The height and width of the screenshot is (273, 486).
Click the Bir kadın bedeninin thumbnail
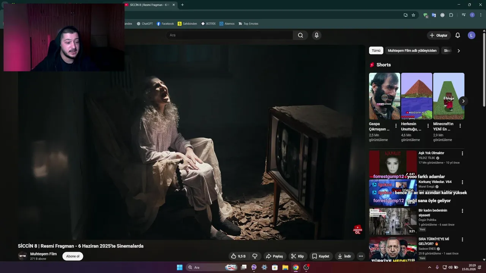(x=393, y=221)
